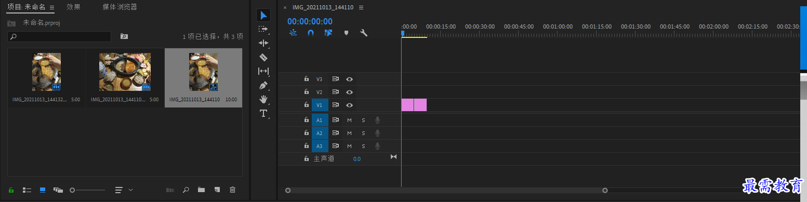Select the Hand tool

click(x=263, y=99)
